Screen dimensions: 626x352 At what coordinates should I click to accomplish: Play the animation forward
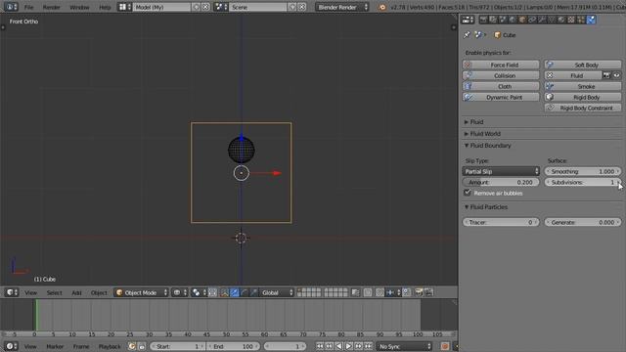tap(349, 346)
